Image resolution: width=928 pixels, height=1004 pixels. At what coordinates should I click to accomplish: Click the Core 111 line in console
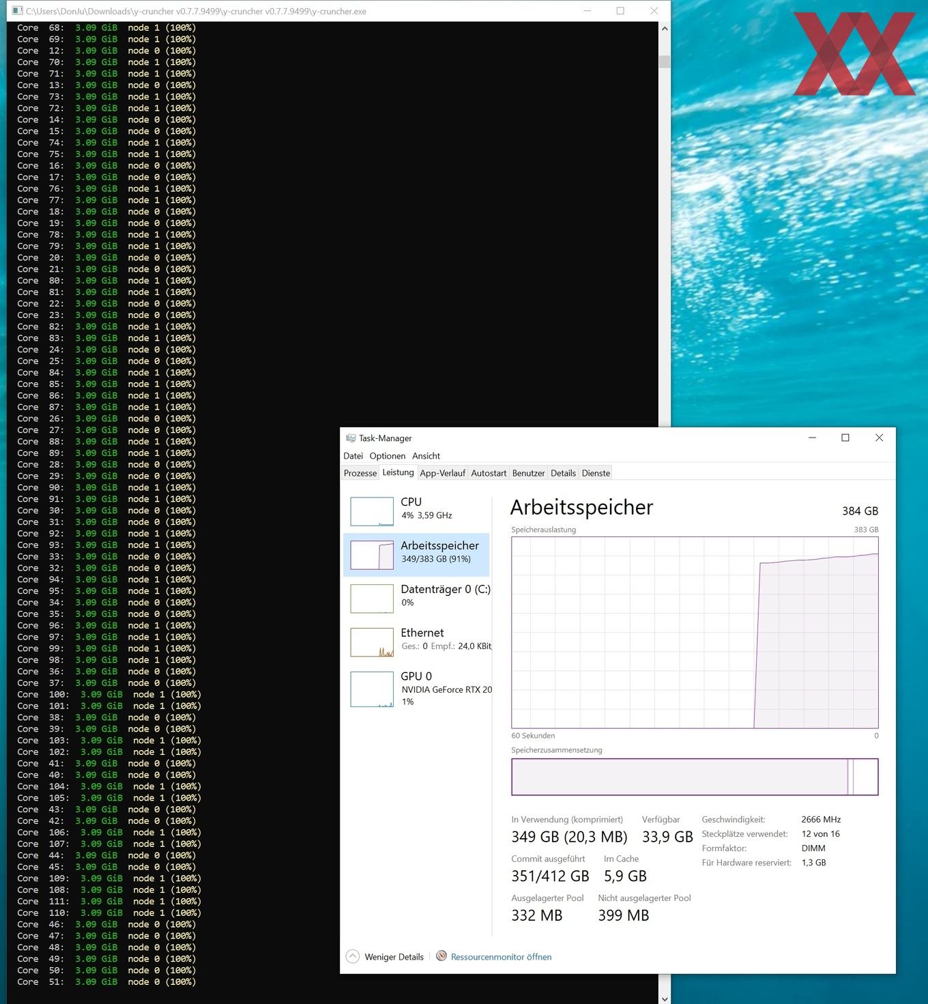tap(109, 902)
